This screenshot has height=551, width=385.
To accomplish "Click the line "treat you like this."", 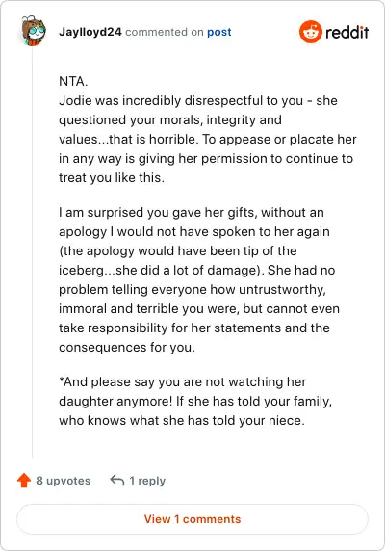I will pos(112,178).
